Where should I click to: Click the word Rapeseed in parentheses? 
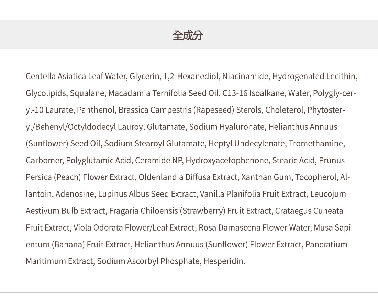[x=213, y=110]
